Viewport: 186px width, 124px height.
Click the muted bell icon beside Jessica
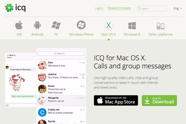83,77
